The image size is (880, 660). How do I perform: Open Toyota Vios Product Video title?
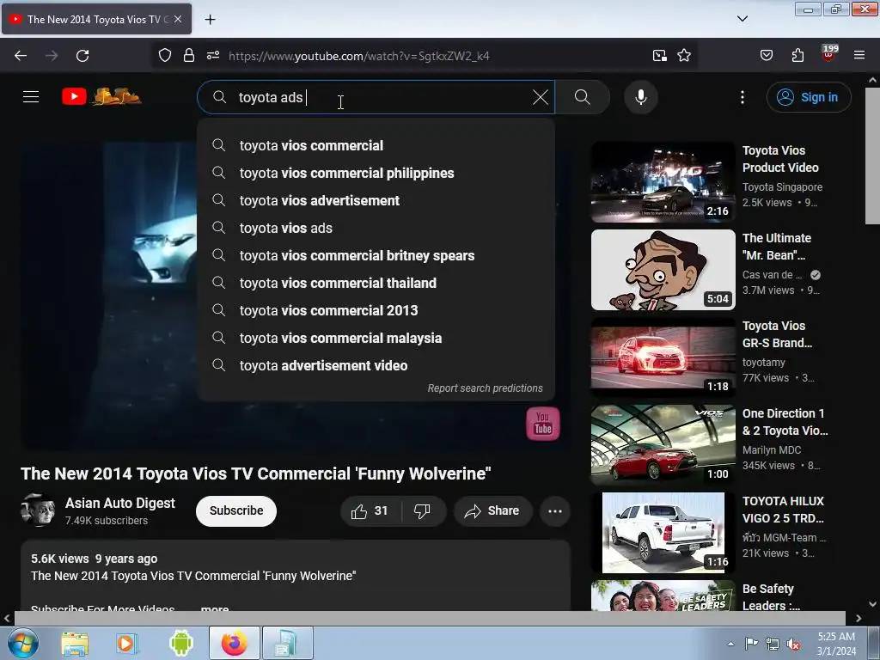coord(780,159)
